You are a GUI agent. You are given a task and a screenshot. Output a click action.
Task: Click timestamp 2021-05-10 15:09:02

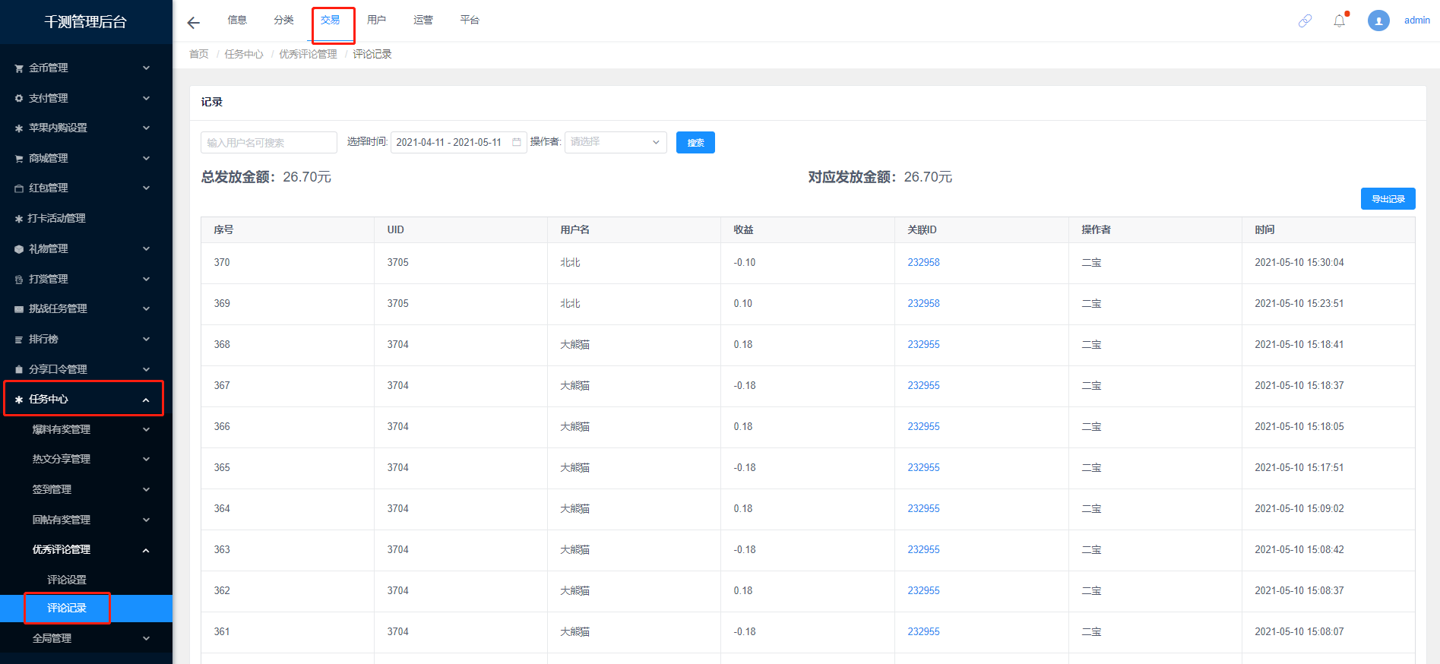1299,508
